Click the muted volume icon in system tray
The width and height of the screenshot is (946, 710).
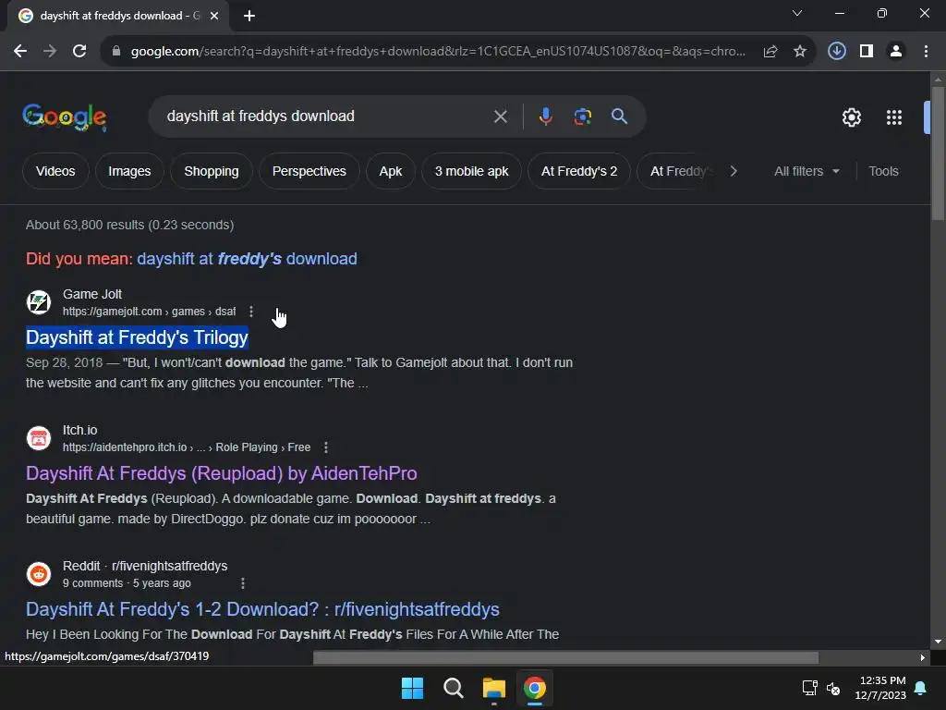tap(834, 688)
